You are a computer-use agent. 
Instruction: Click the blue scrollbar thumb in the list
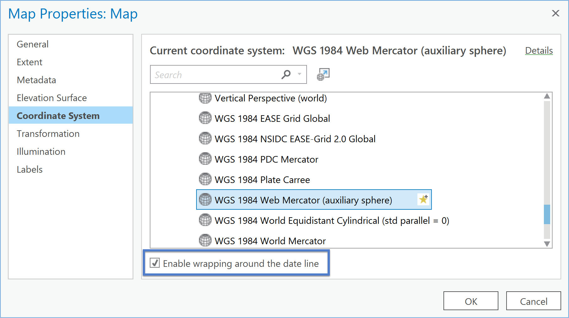[x=547, y=214]
